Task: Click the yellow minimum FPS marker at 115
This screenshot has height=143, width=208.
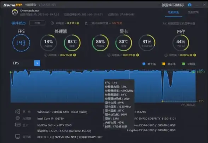Action: (x=162, y=101)
